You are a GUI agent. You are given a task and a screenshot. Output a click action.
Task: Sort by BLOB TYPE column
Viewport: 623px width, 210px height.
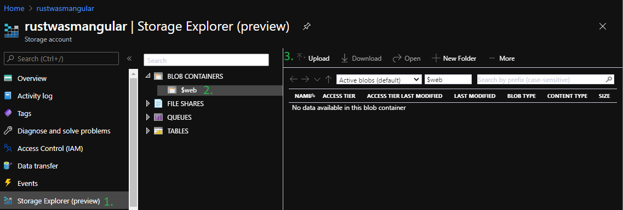(521, 96)
